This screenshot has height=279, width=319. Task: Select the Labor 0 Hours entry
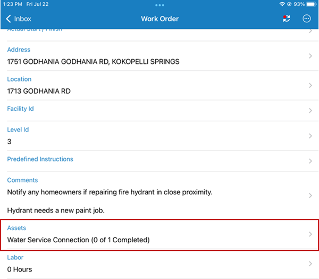pyautogui.click(x=20, y=269)
